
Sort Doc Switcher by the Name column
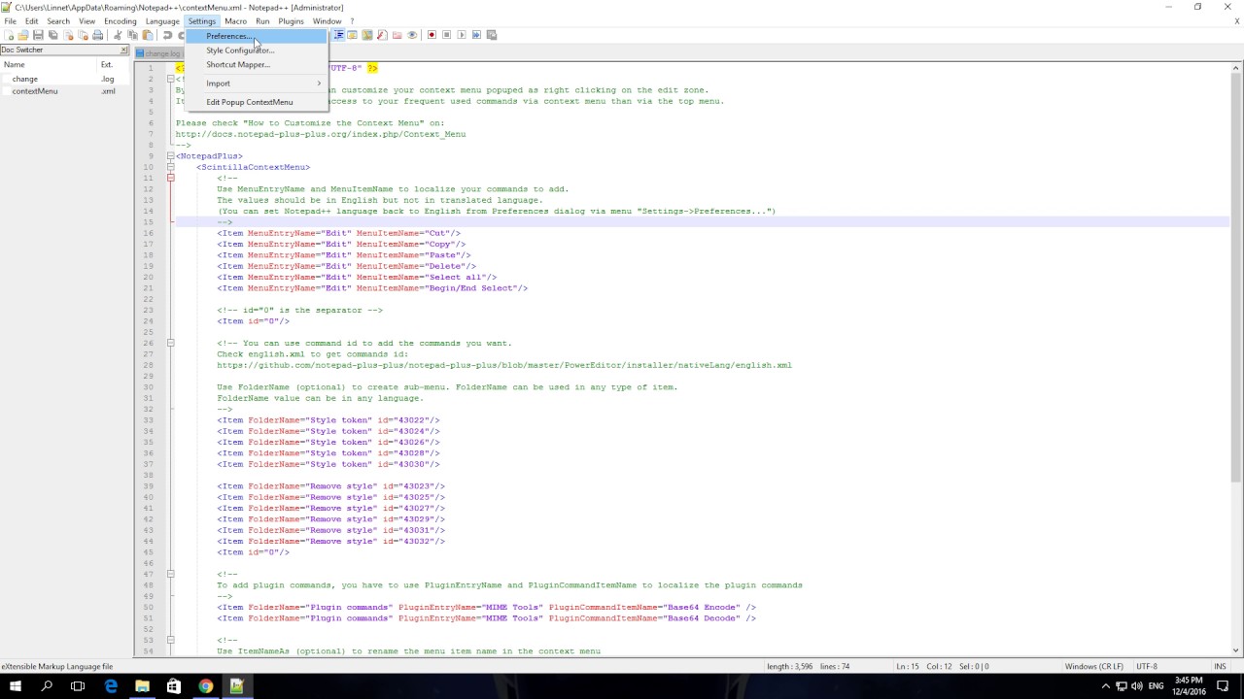point(49,64)
